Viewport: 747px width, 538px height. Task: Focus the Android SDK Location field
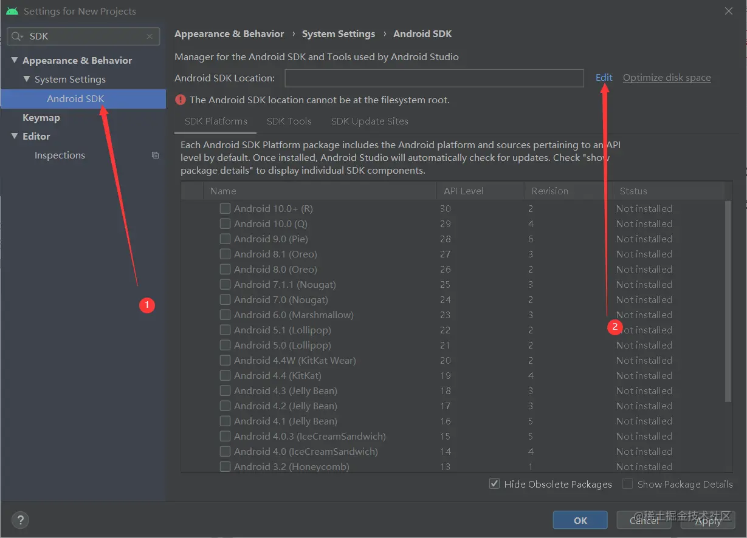tap(435, 78)
